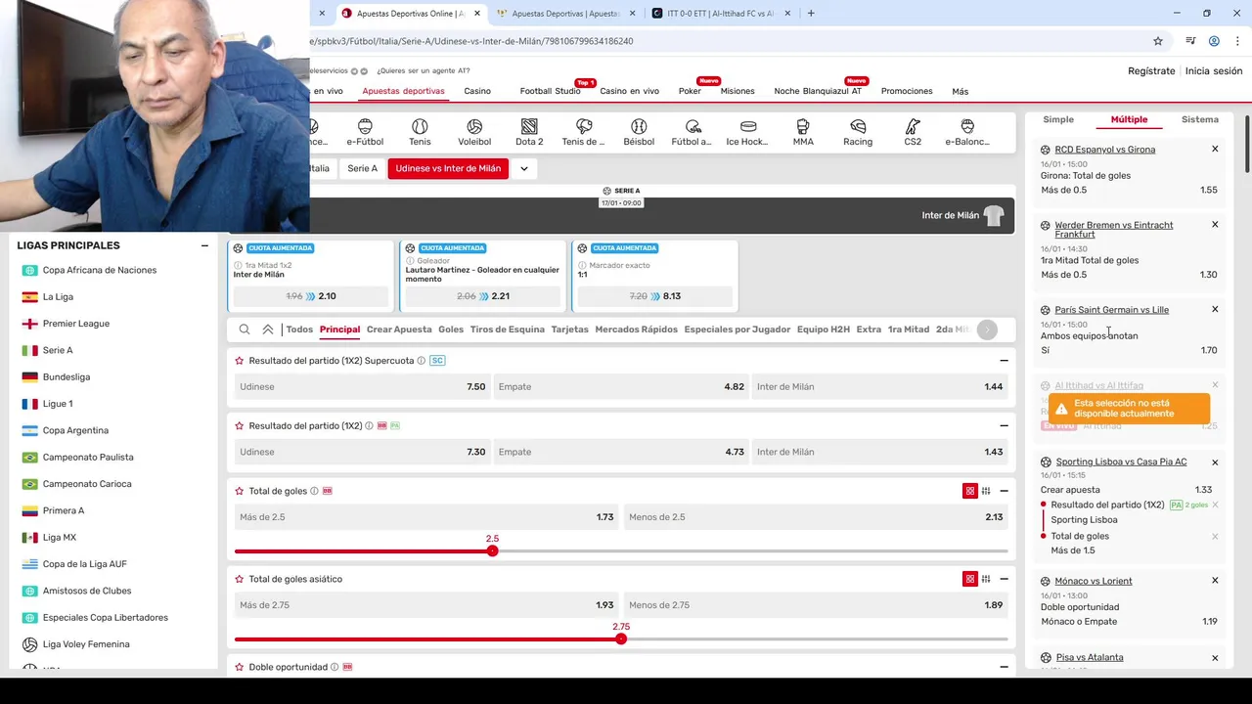The height and width of the screenshot is (704, 1252).
Task: Click Inicia sesión link
Action: [x=1214, y=71]
